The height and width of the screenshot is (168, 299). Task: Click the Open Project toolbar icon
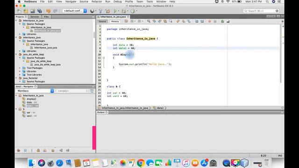[33, 11]
